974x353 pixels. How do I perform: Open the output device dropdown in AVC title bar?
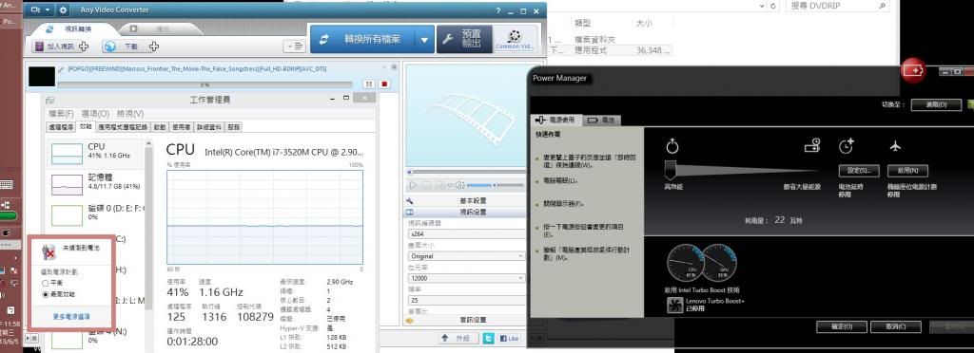point(40,9)
